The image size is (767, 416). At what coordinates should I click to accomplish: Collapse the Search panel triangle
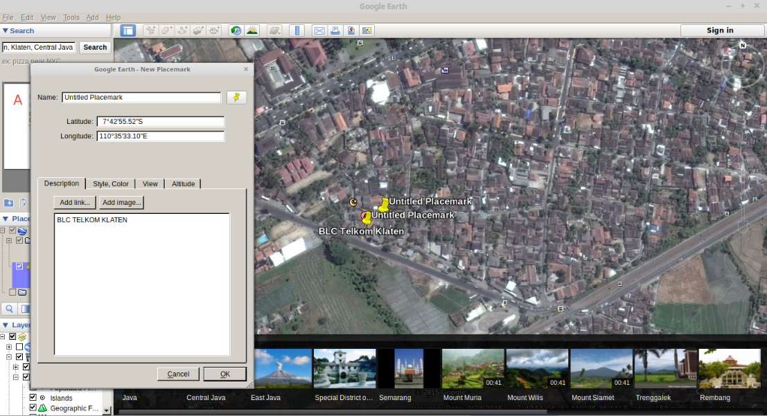coord(6,30)
